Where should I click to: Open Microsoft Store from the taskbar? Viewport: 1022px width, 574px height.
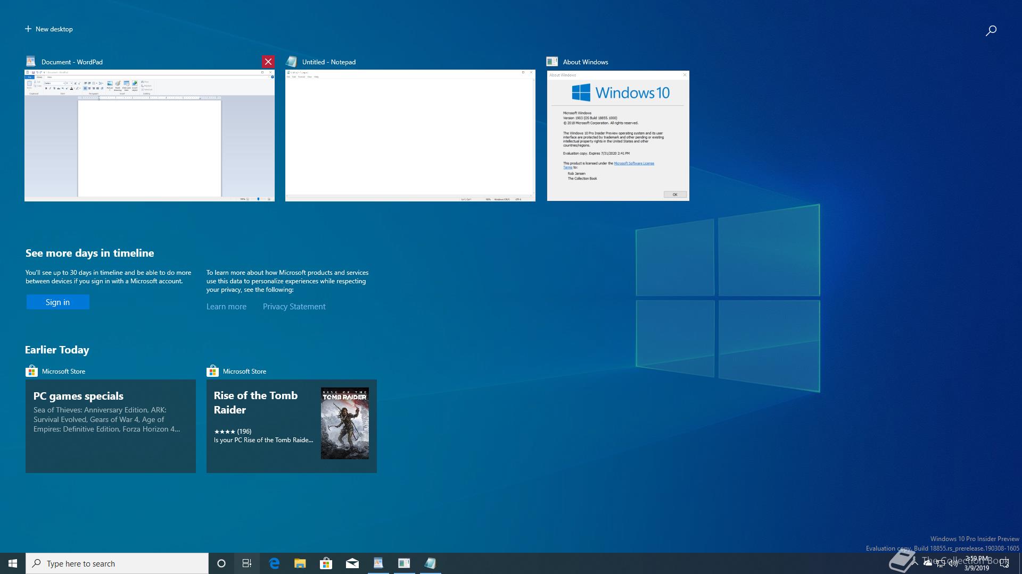pos(326,563)
